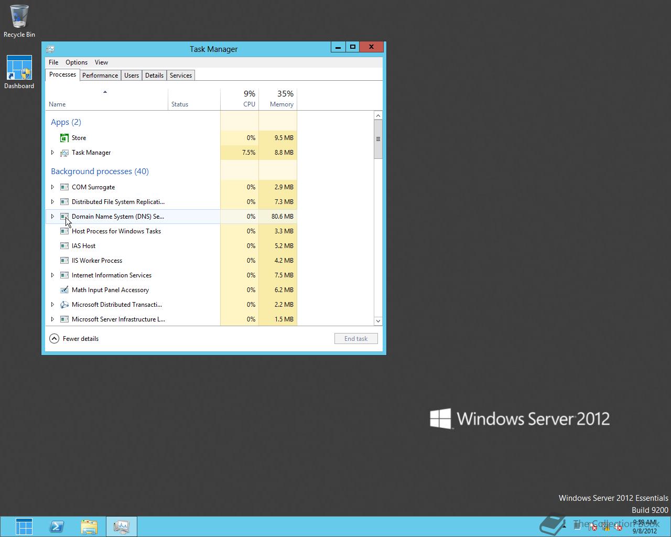Select the Math Input Panel Accessory name
This screenshot has width=671, height=537.
[110, 290]
